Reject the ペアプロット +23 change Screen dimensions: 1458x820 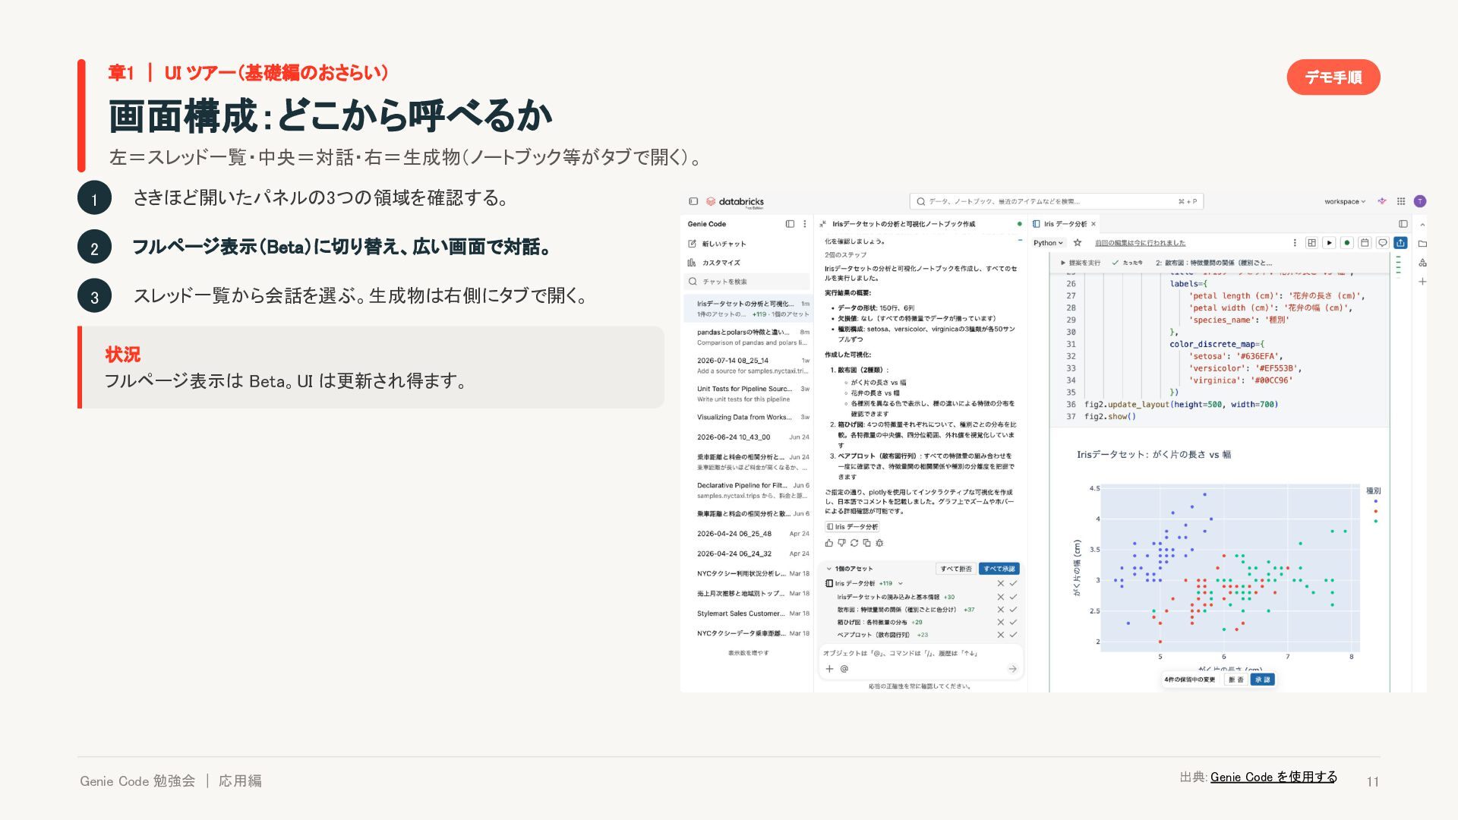point(1001,635)
